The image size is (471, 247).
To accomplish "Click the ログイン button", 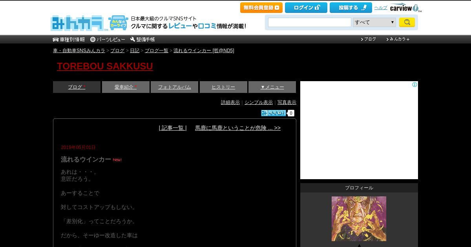I will point(306,7).
